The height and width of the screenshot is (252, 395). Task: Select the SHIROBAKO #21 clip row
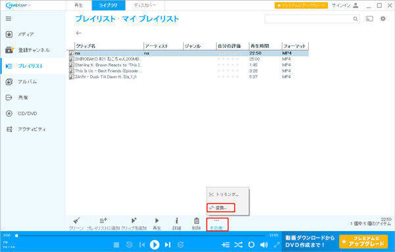pos(189,59)
